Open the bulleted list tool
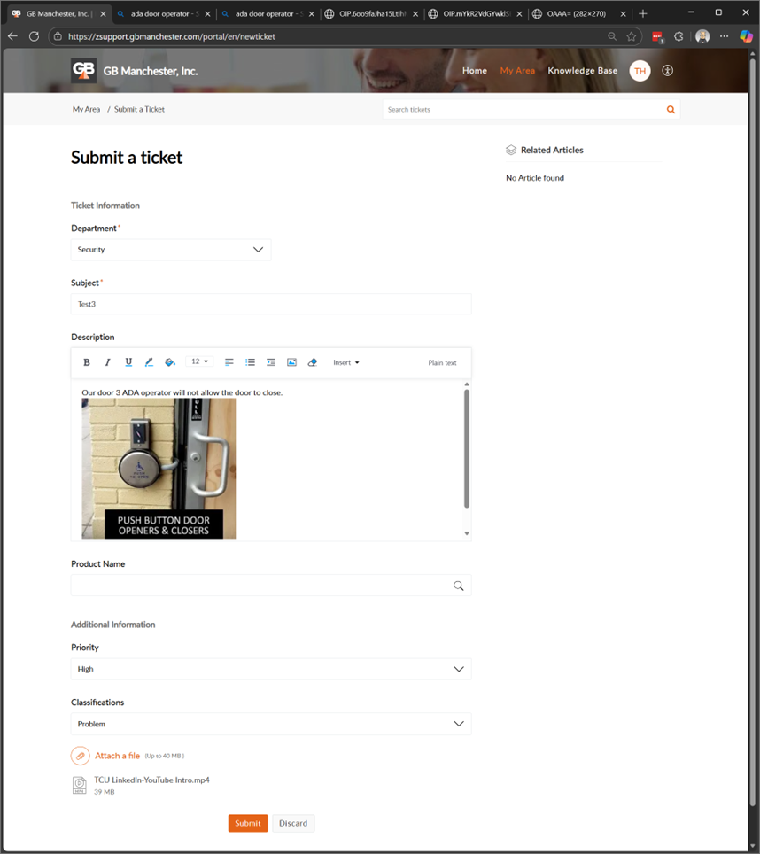 250,362
